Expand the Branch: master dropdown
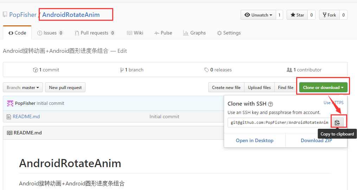This screenshot has width=357, height=190. tap(23, 88)
